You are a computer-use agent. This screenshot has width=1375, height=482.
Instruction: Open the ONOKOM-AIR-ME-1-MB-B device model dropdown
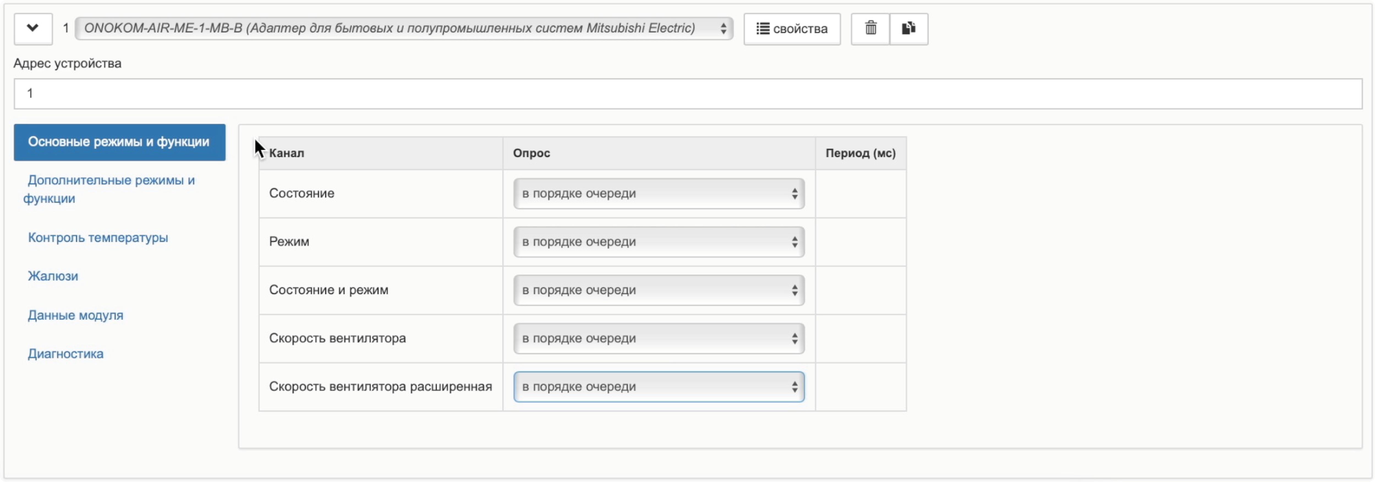[404, 29]
